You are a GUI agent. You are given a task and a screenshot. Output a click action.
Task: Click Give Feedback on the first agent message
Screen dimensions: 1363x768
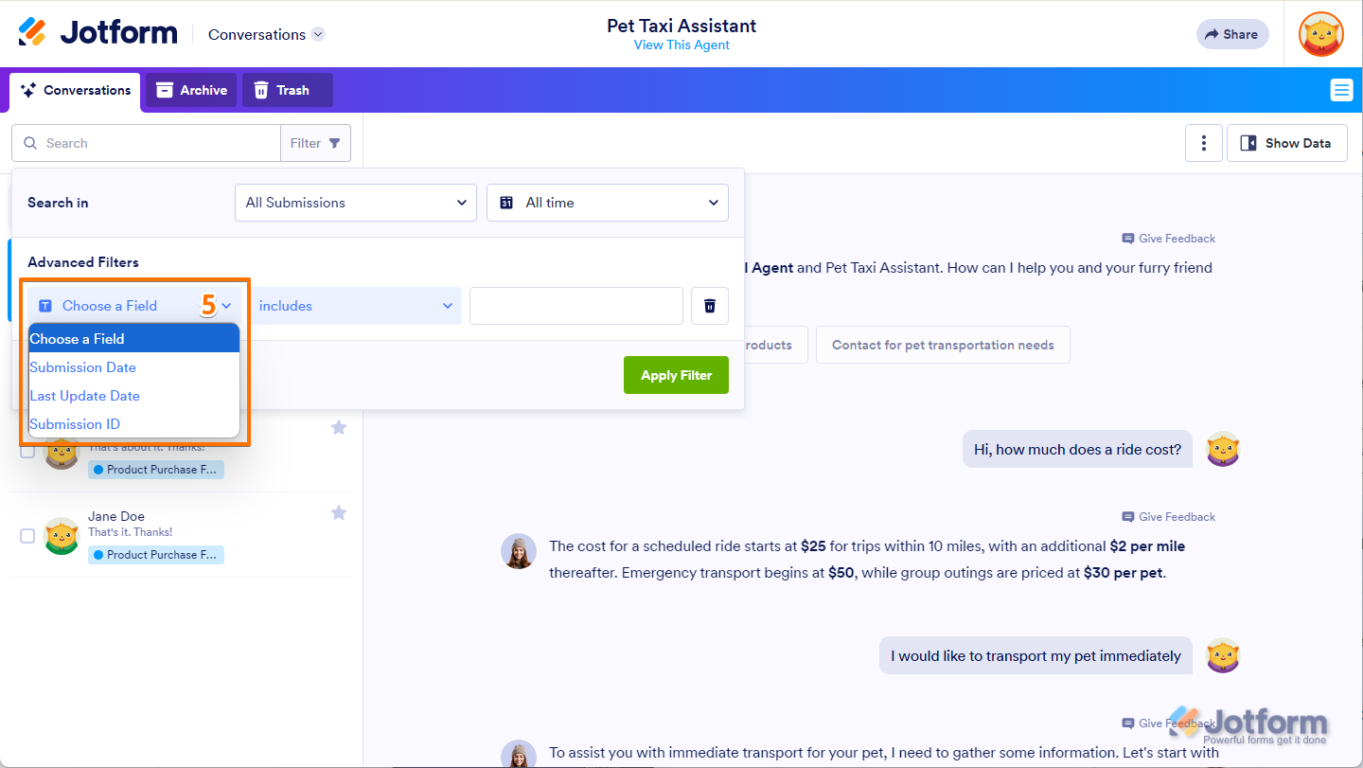[x=1169, y=239]
